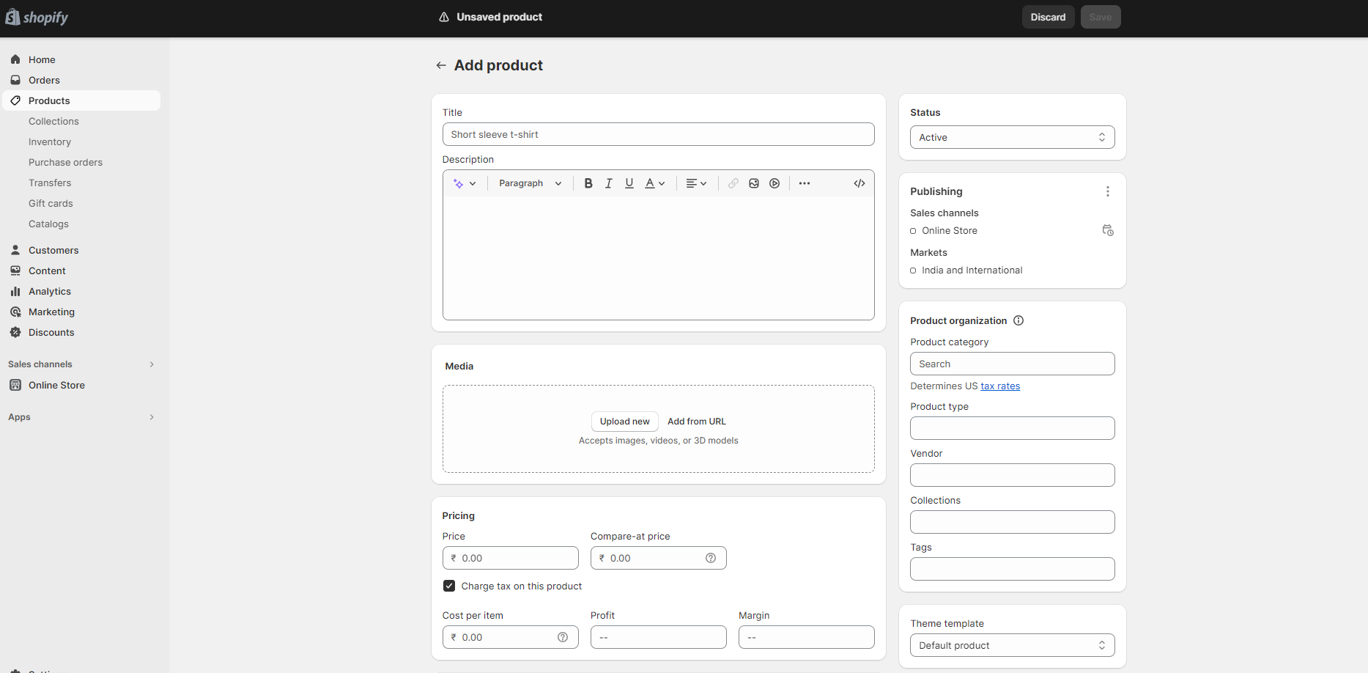Image resolution: width=1368 pixels, height=673 pixels.
Task: Click the Save button
Action: (1101, 17)
